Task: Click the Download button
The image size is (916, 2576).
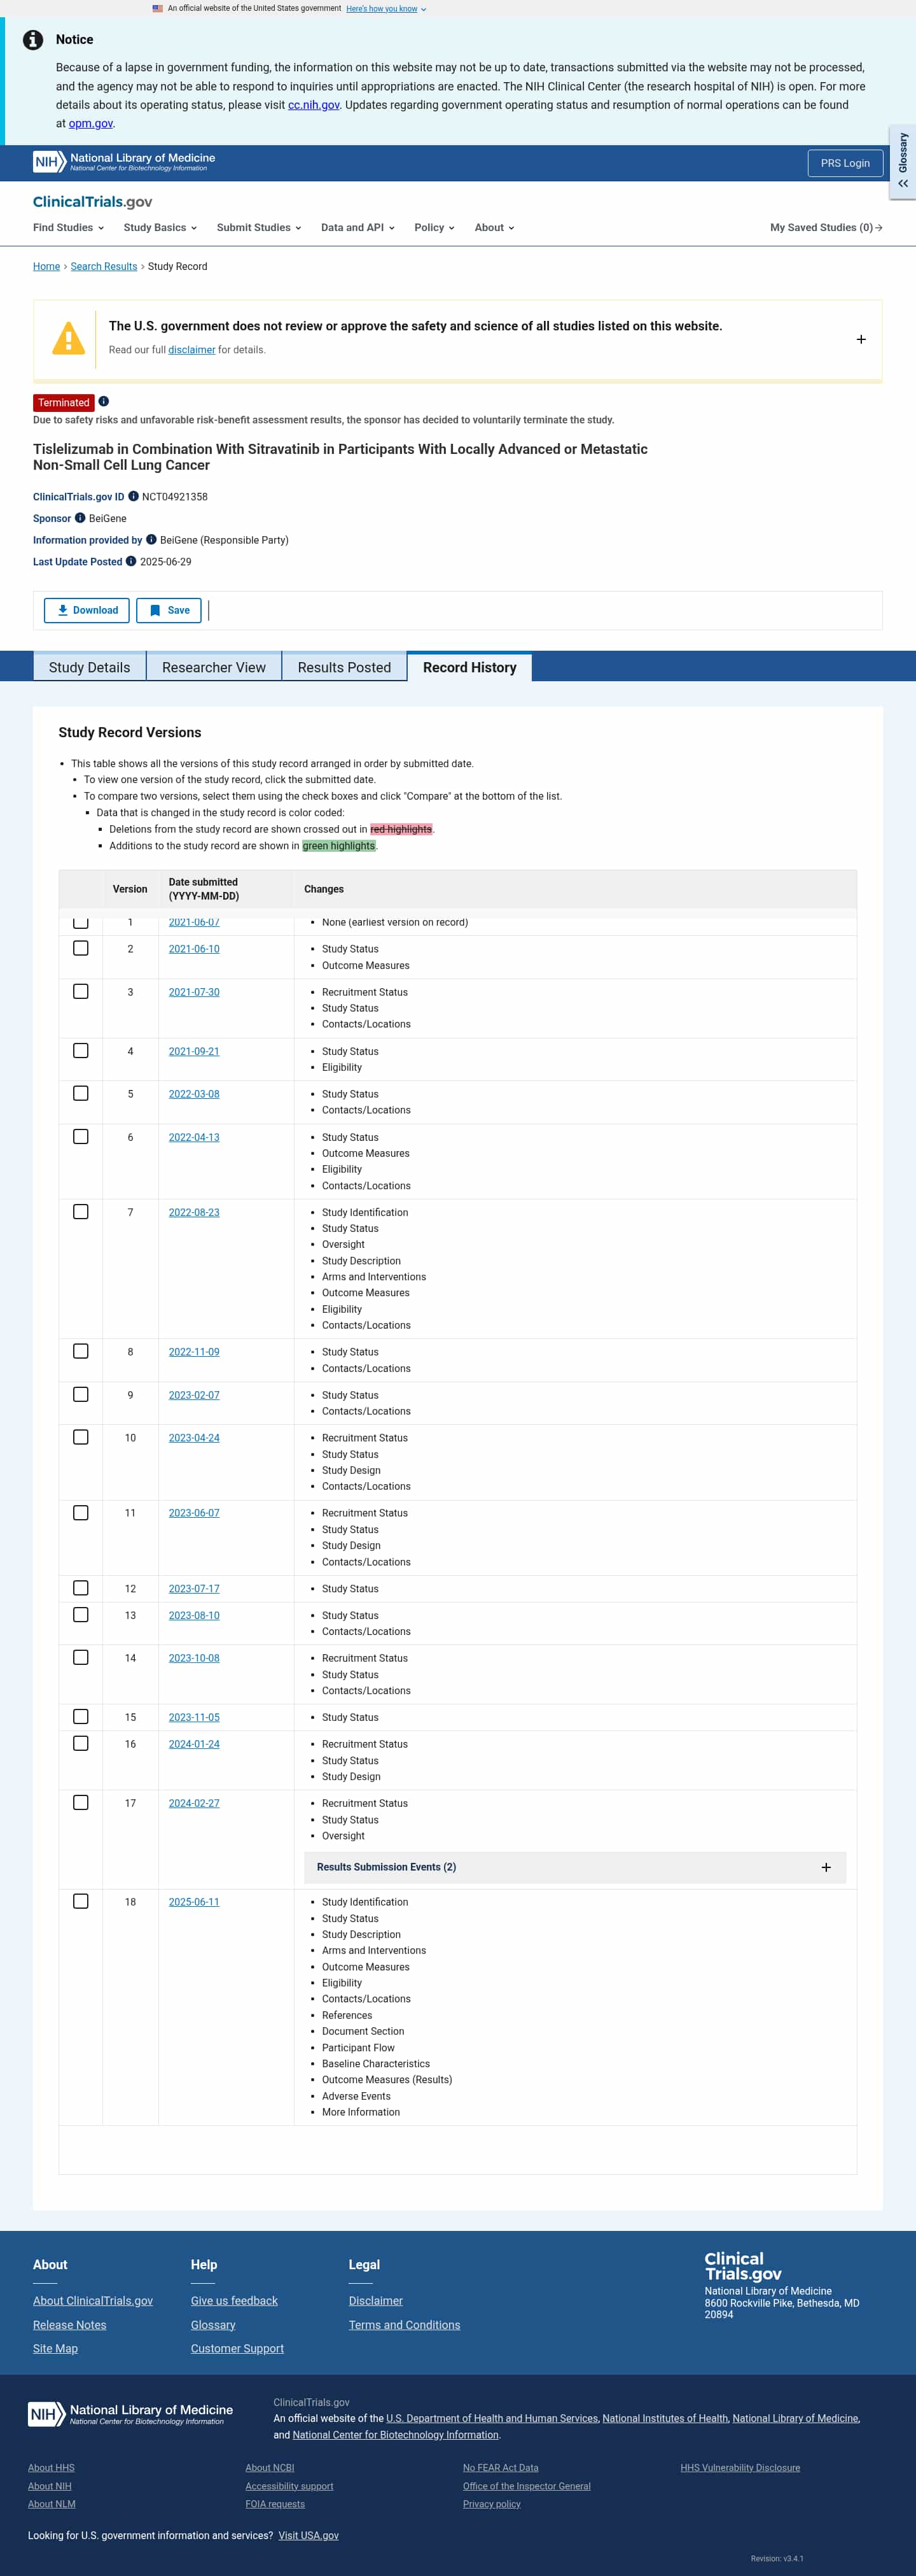Action: tap(87, 610)
